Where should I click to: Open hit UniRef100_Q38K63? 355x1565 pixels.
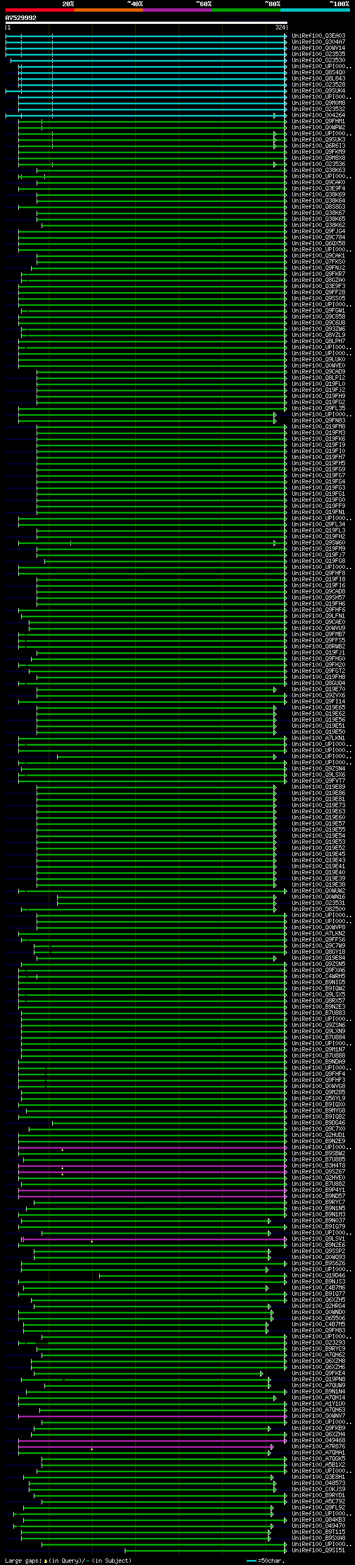point(318,170)
